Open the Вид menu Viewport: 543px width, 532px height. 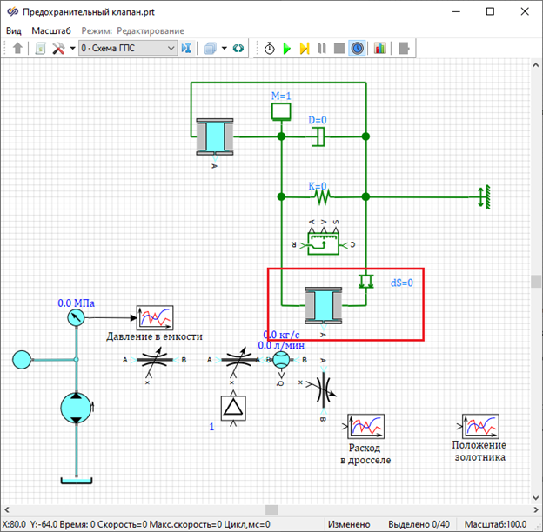pyautogui.click(x=14, y=30)
